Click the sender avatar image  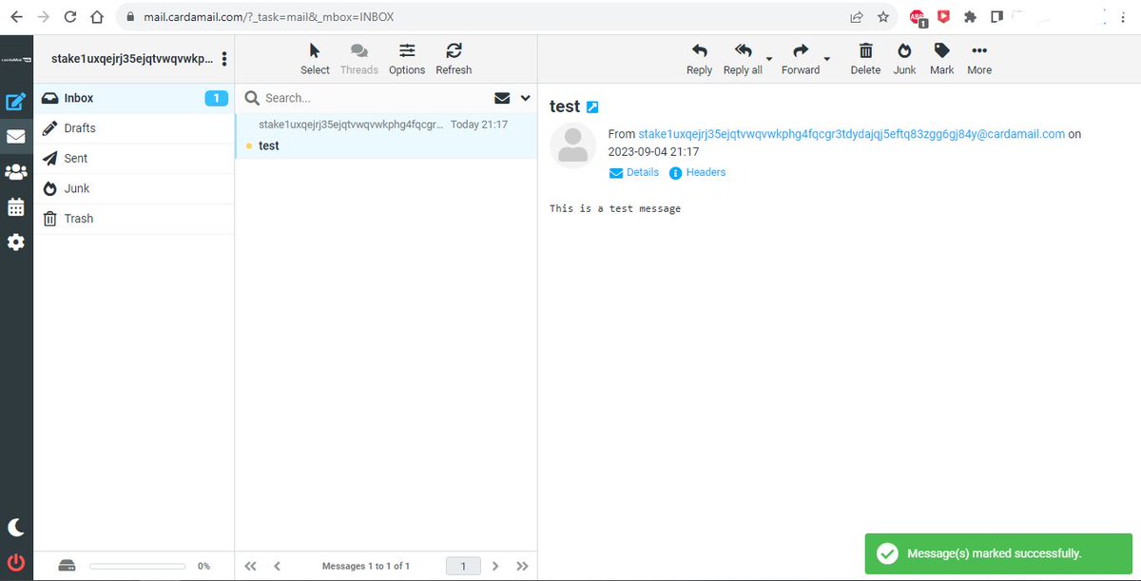pos(573,145)
